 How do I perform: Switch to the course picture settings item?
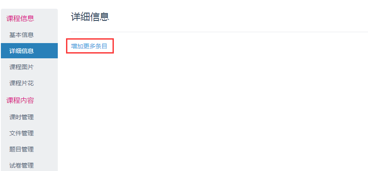[30, 67]
